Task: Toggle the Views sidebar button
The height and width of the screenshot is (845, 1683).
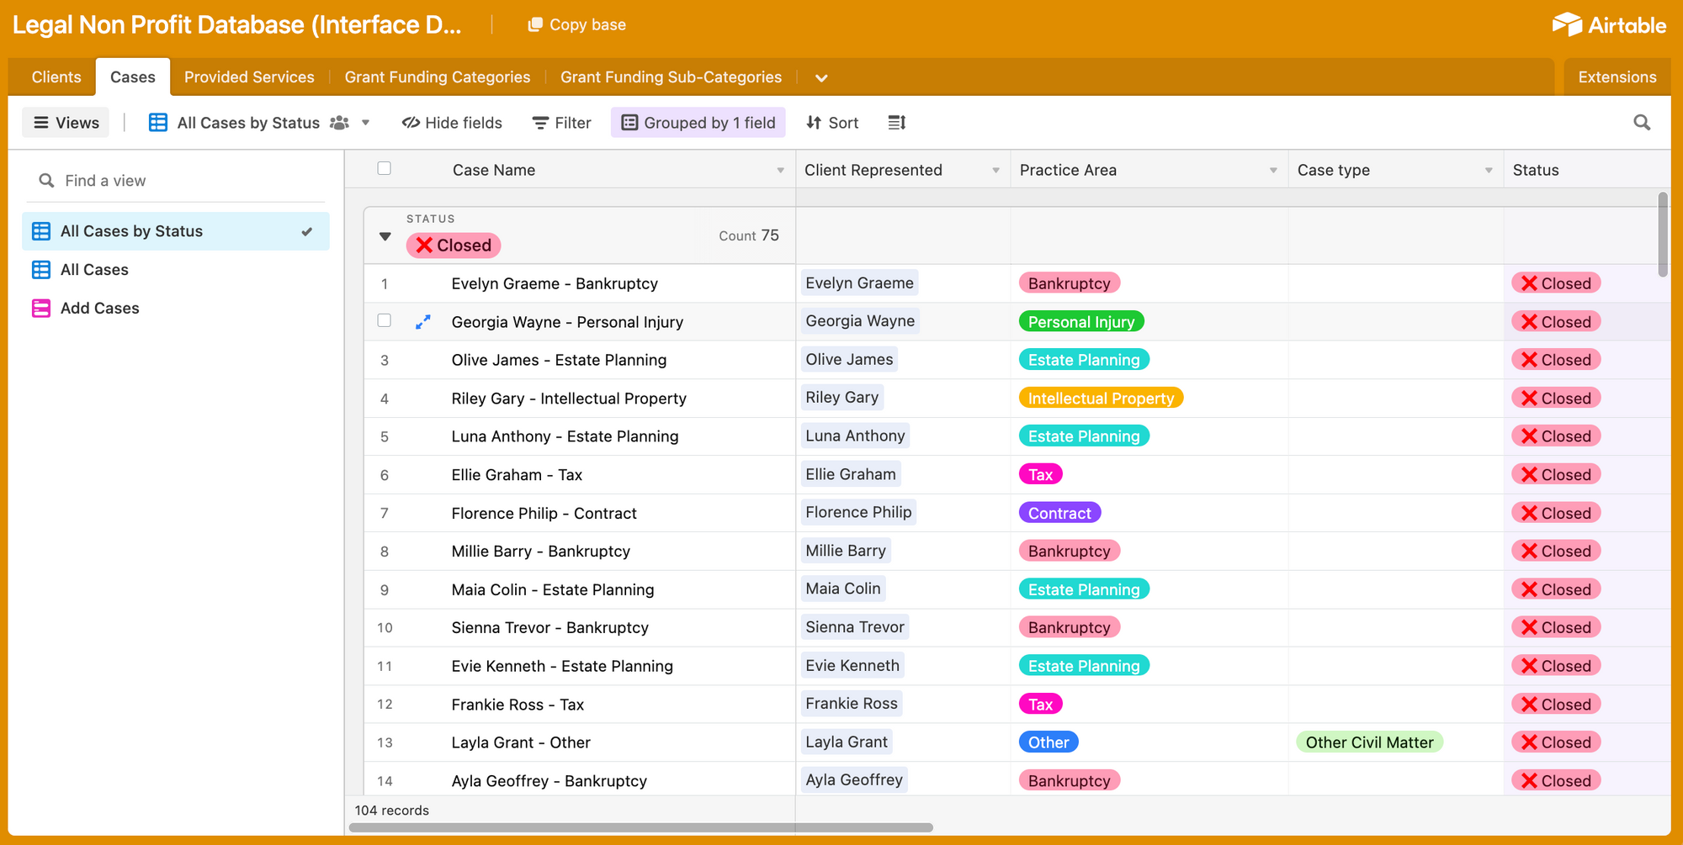Action: point(66,123)
